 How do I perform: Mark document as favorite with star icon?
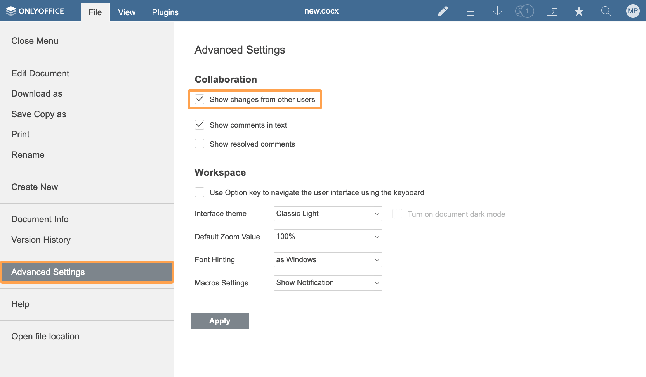579,11
